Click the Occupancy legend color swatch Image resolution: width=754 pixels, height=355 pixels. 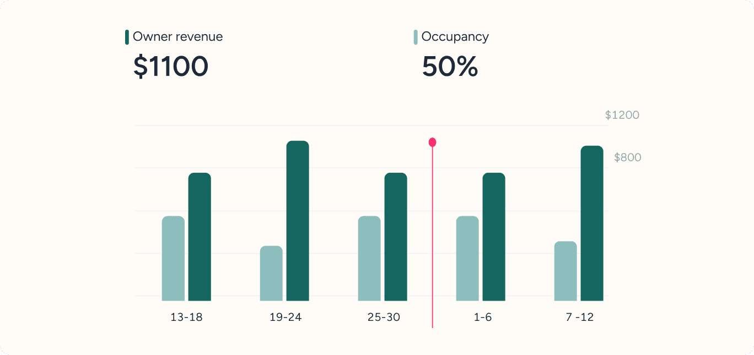coord(416,37)
